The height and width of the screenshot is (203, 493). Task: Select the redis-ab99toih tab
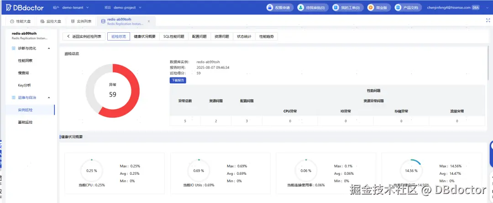pyautogui.click(x=126, y=21)
